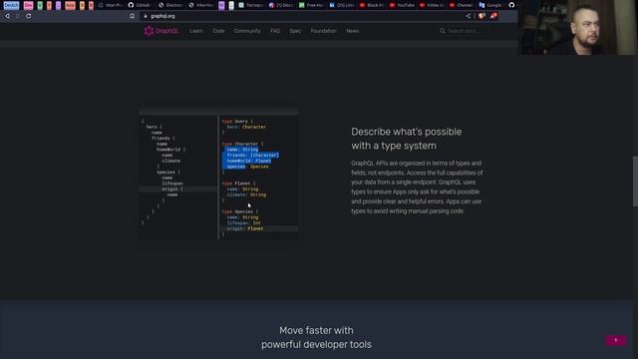Click the "type Planet {" schema line
This screenshot has width=638, height=359.
click(239, 183)
